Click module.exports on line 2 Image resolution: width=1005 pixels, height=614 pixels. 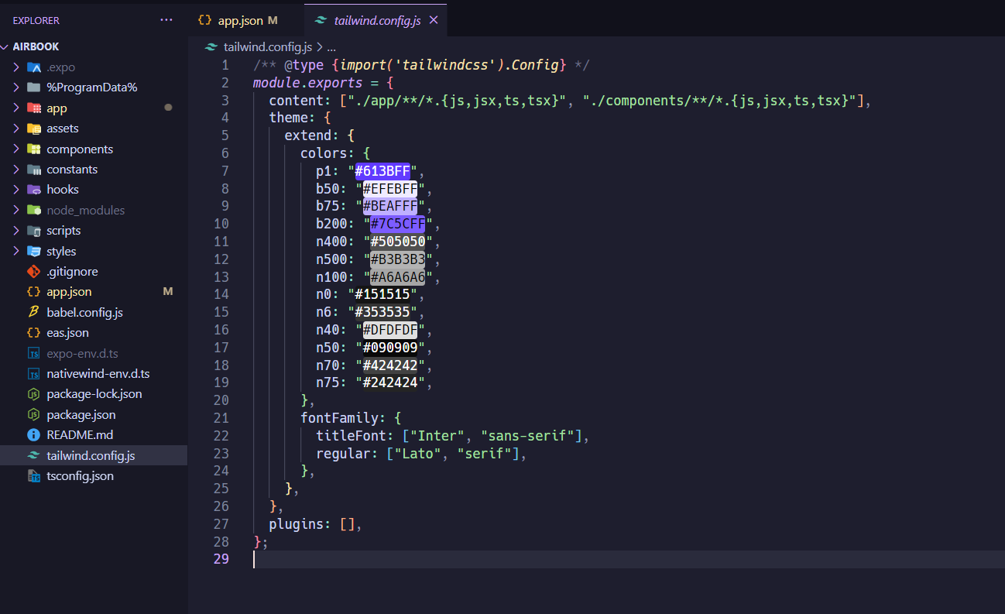[307, 83]
